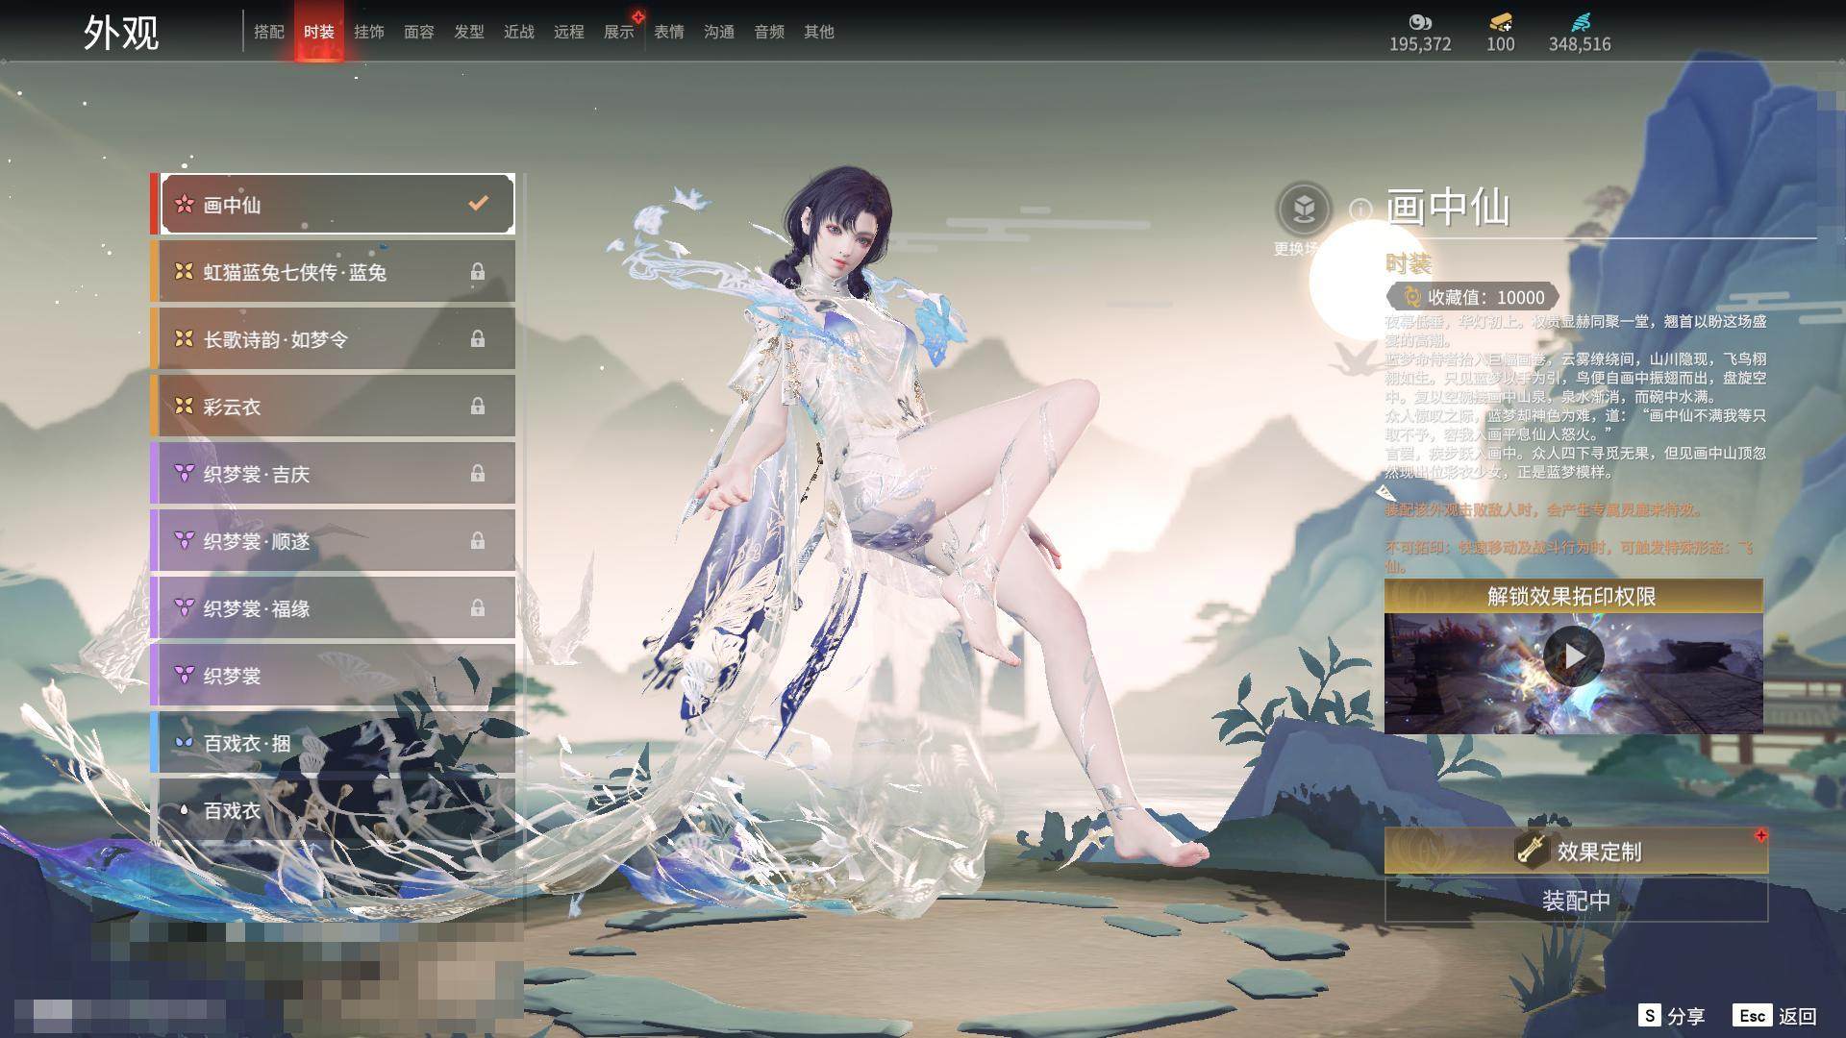The image size is (1846, 1038).
Task: Toggle the equipped checkmark on 画中仙
Action: (x=478, y=204)
